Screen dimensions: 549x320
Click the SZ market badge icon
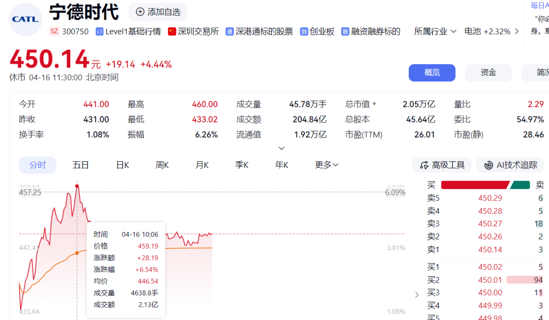pyautogui.click(x=54, y=32)
